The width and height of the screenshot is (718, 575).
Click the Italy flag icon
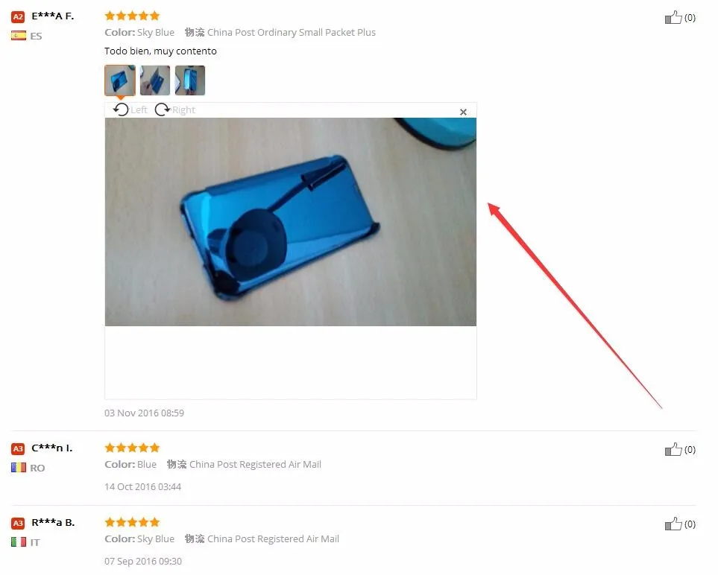coord(19,542)
